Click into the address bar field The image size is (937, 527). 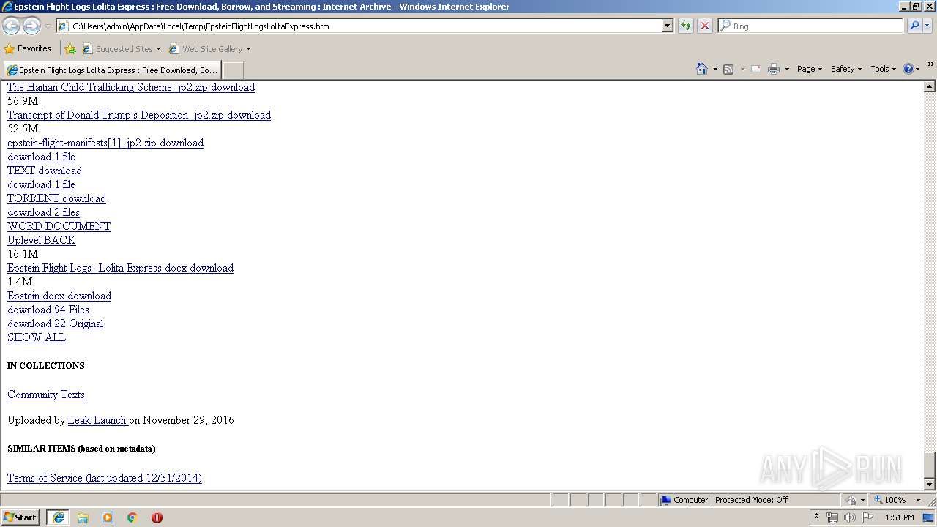pyautogui.click(x=366, y=26)
